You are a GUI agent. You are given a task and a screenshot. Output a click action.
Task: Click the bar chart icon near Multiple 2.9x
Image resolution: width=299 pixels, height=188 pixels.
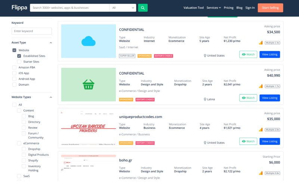[x=261, y=130]
